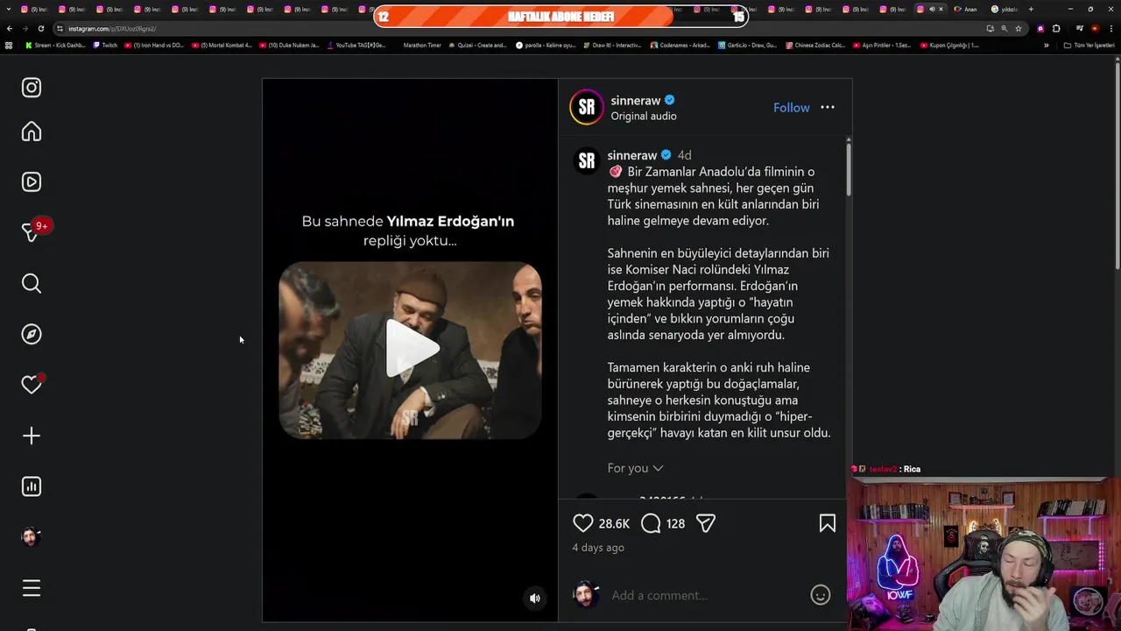Image resolution: width=1121 pixels, height=631 pixels.
Task: Expand the For you comment sorting dropdown
Action: [x=636, y=468]
